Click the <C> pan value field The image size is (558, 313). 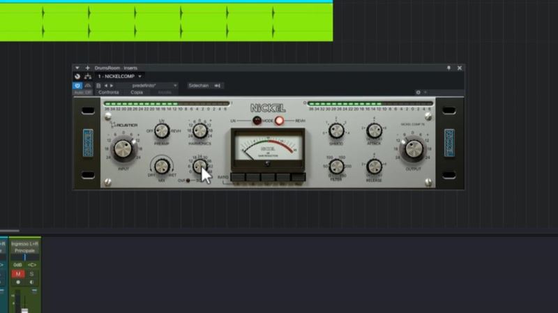coord(31,265)
